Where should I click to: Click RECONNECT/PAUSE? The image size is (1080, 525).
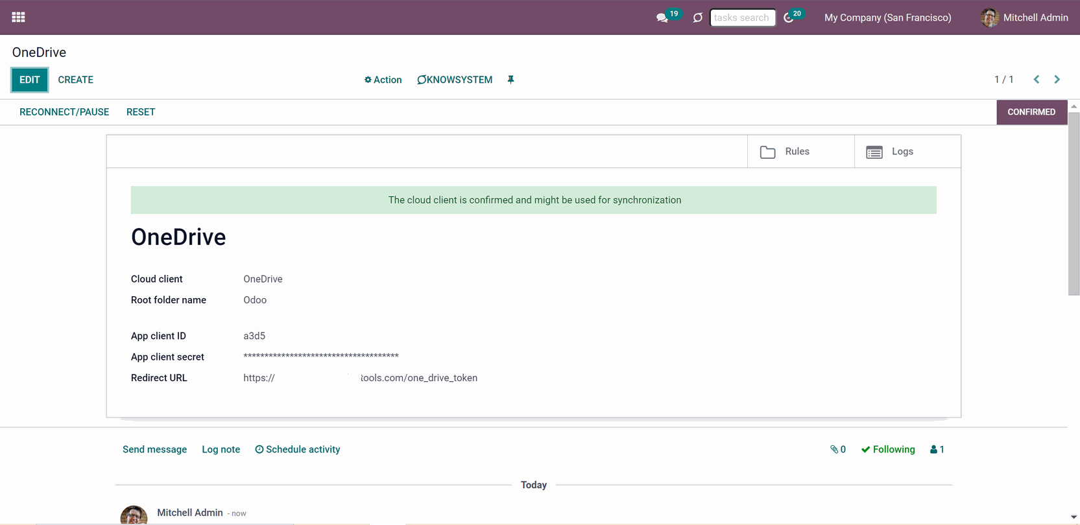pyautogui.click(x=64, y=112)
